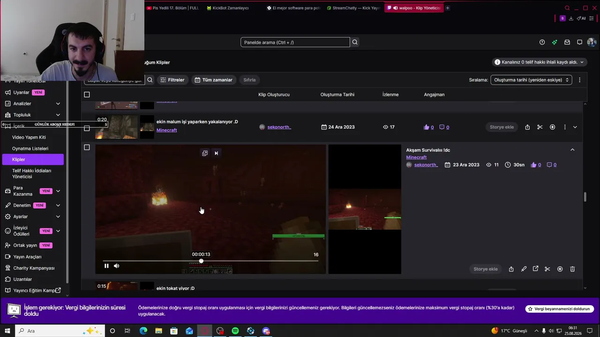Open a new browser tab

(x=448, y=8)
